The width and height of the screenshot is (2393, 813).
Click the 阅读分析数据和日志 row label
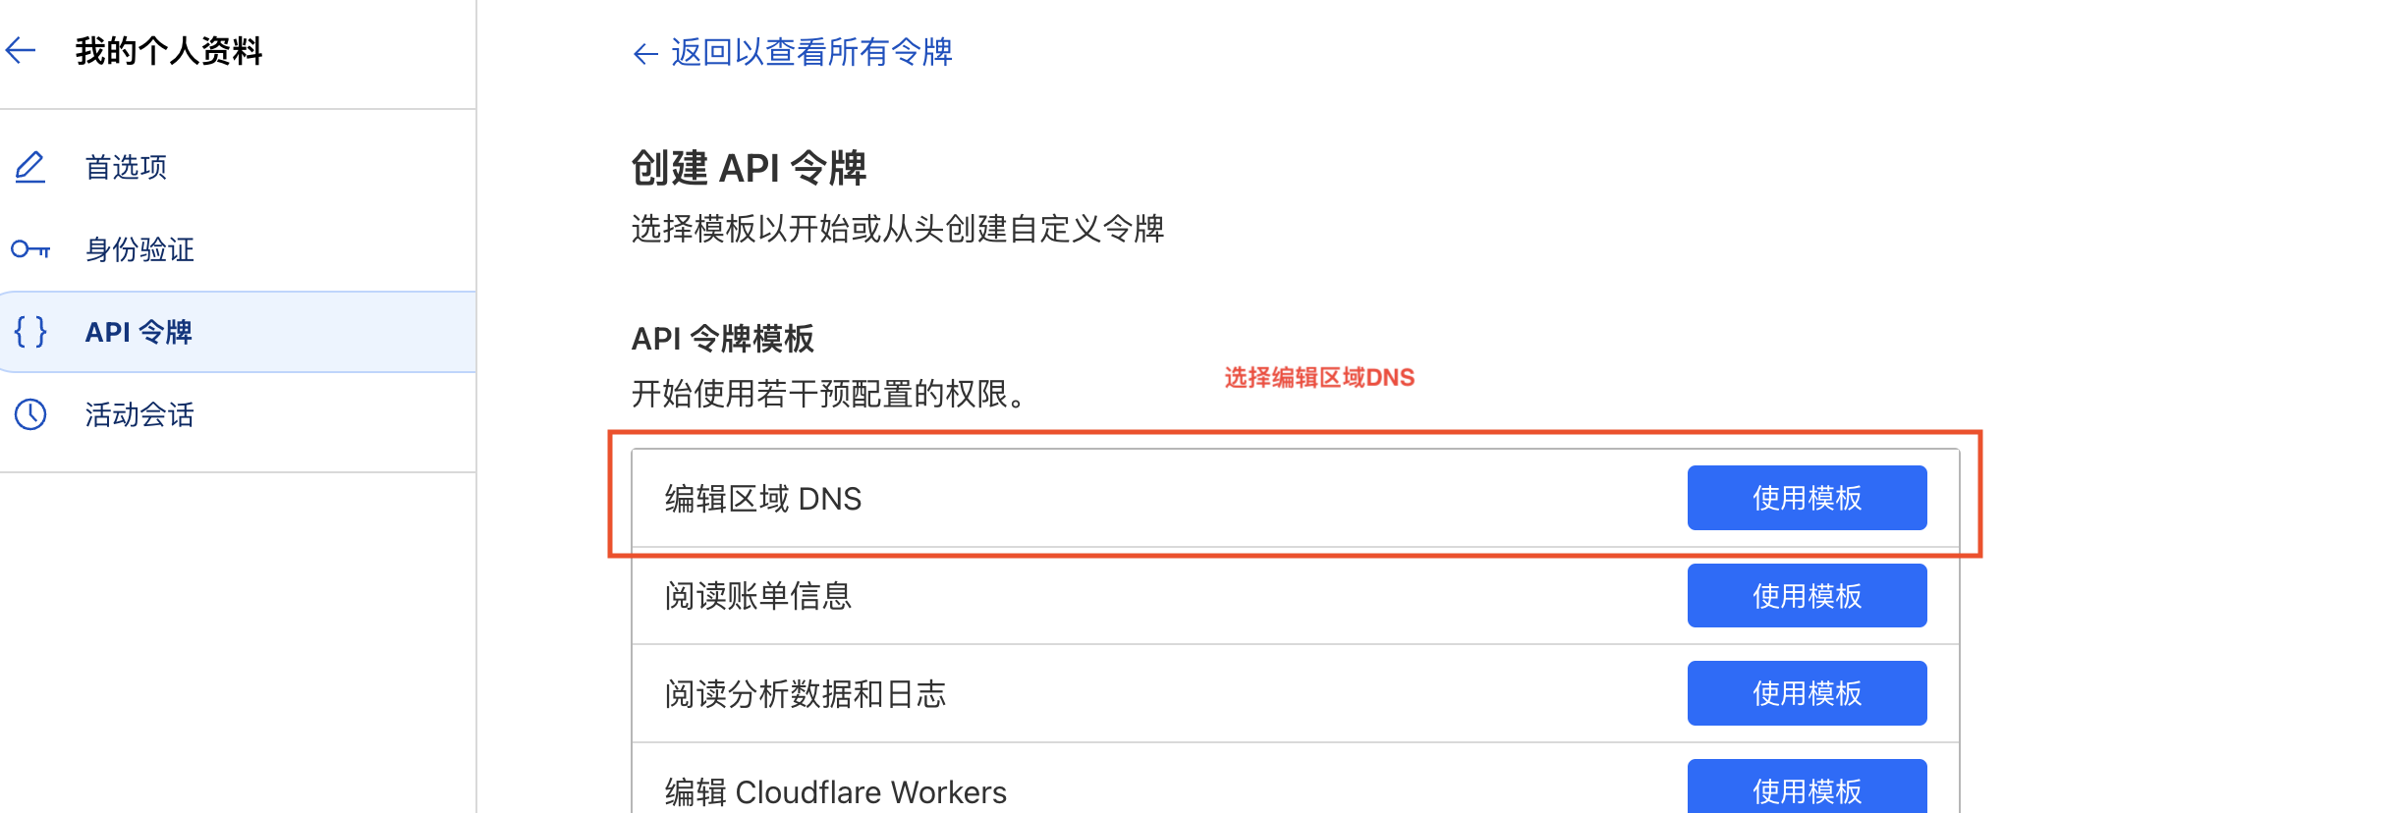[805, 694]
